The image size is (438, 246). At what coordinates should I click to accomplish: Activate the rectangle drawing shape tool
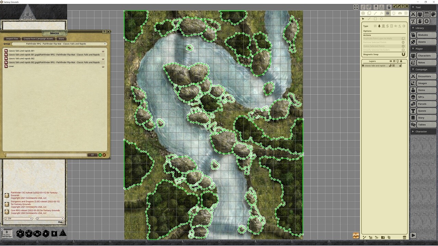tap(375, 19)
